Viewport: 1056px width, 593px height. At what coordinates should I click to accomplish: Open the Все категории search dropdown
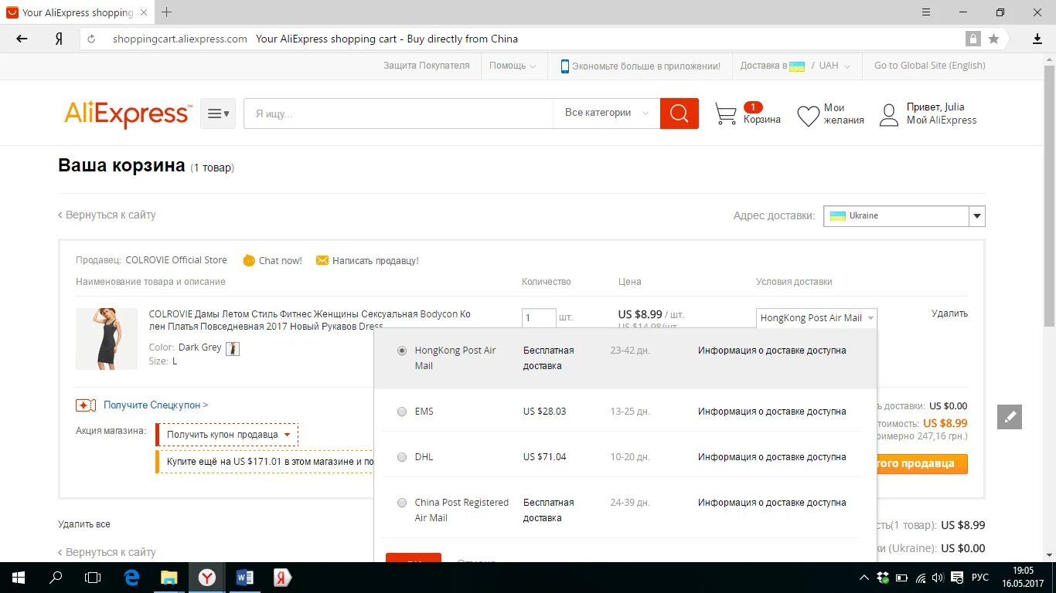(607, 113)
